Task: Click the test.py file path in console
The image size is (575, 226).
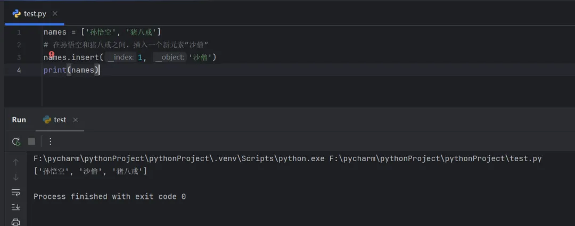Action: click(x=435, y=158)
